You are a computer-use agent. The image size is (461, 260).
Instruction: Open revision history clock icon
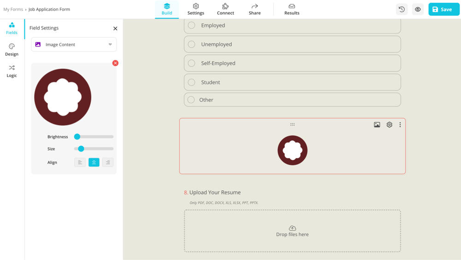point(402,9)
